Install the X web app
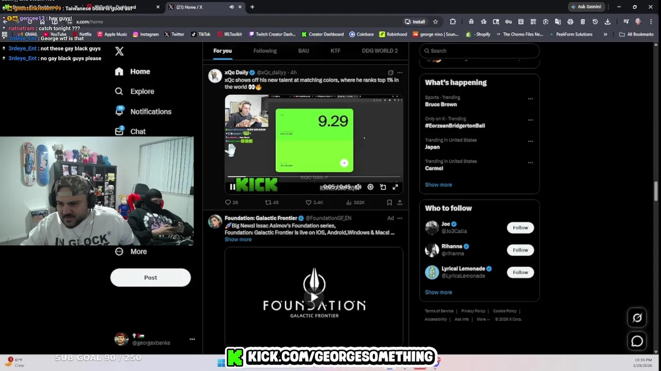Image resolution: width=661 pixels, height=371 pixels. point(415,22)
